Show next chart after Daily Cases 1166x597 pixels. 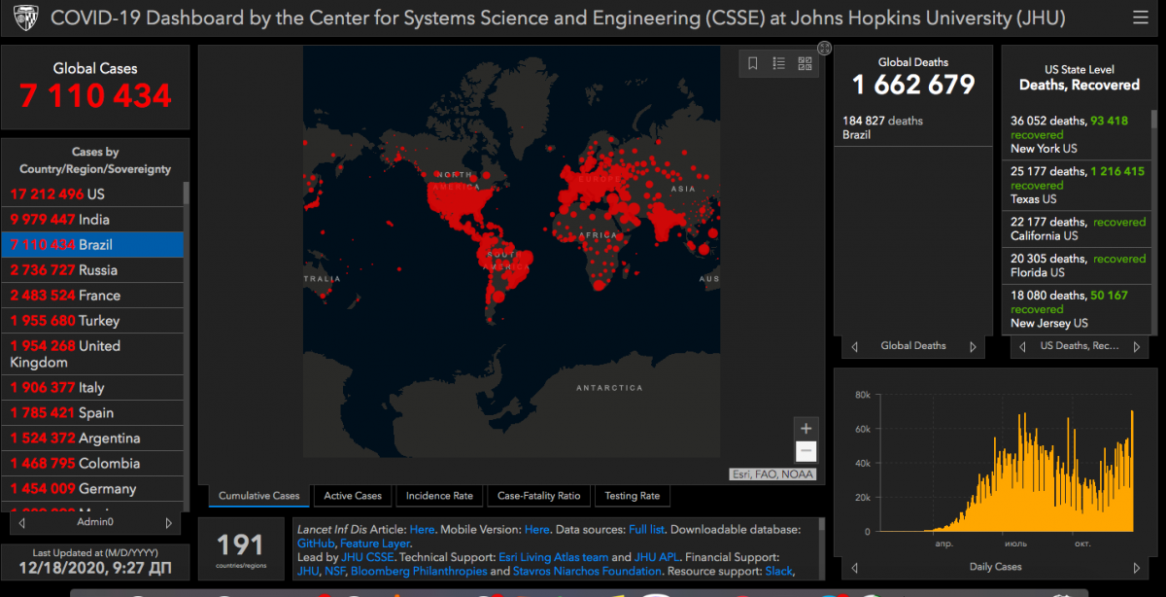click(x=1138, y=567)
